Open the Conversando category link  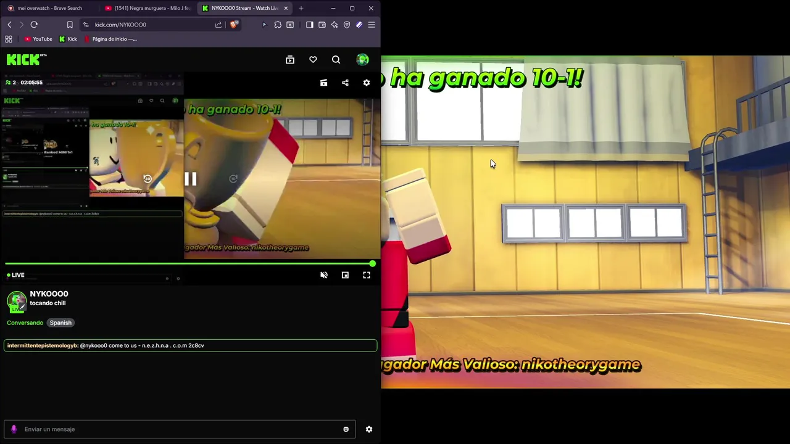point(25,323)
